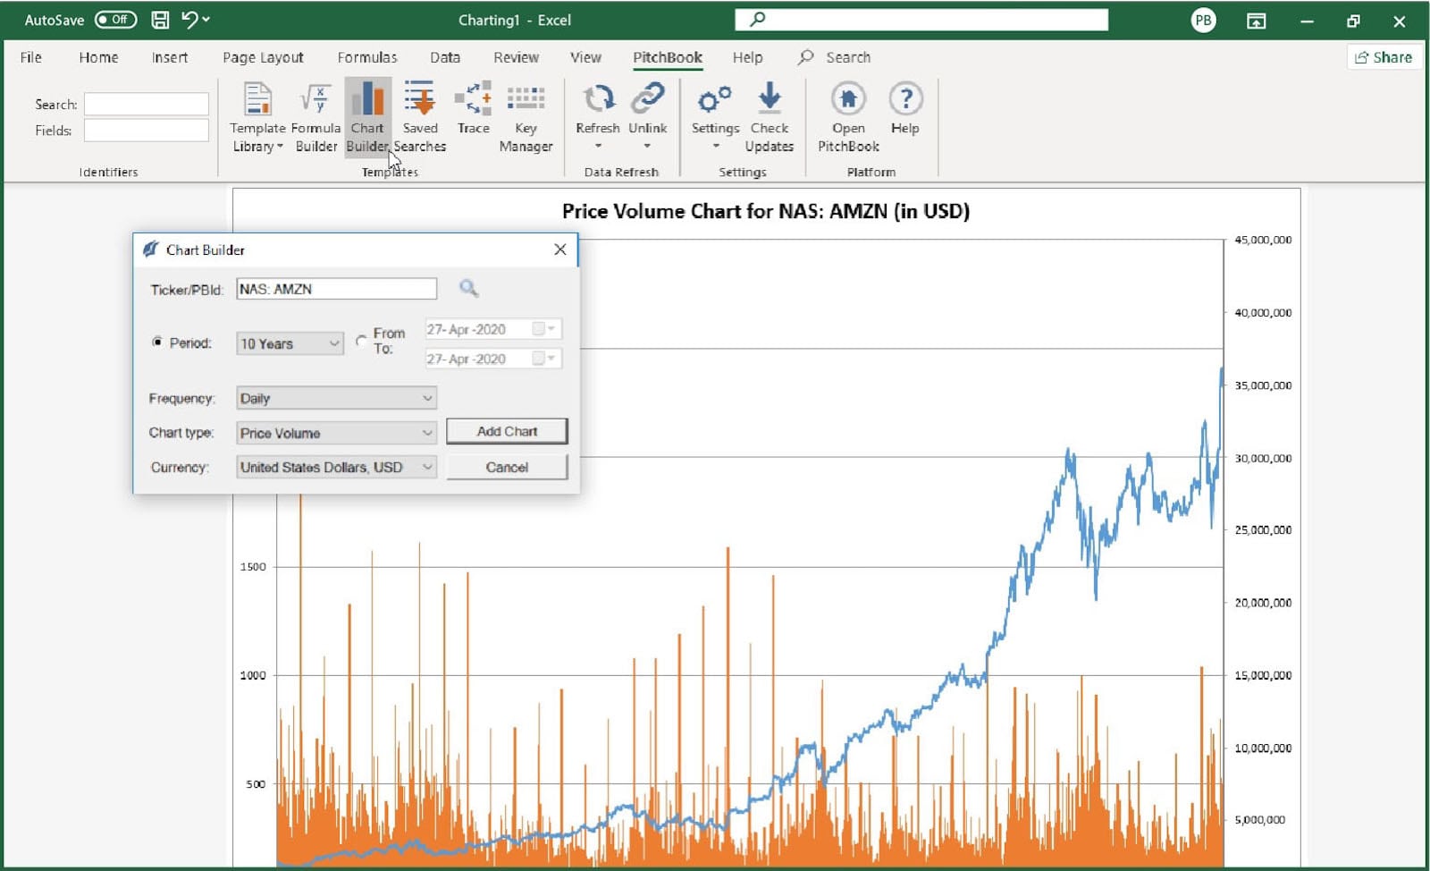Open the Frequency Daily dropdown
Viewport: 1430px width, 871px height.
[336, 398]
